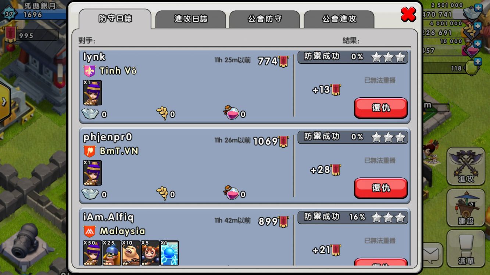490x275 pixels.
Task: Close the battle log with red X
Action: (408, 14)
